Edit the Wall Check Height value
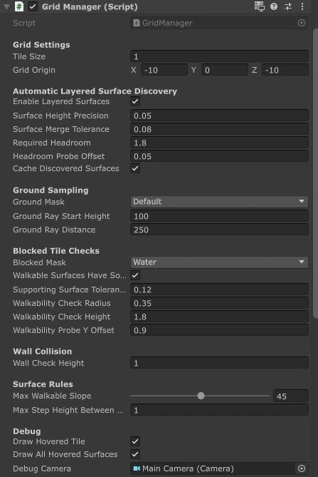Screen dimensions: 318x477 pos(219,363)
